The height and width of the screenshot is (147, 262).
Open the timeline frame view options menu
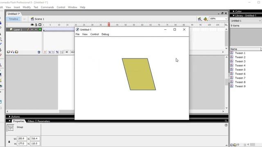click(226, 25)
